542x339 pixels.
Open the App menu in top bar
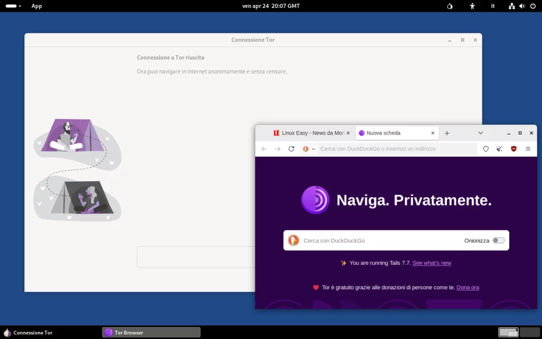tap(37, 6)
